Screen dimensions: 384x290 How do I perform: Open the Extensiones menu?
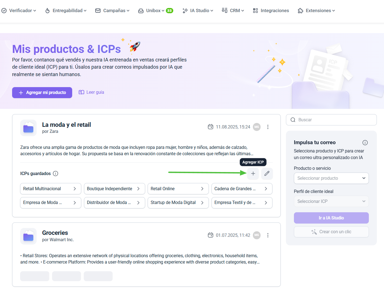tap(316, 10)
